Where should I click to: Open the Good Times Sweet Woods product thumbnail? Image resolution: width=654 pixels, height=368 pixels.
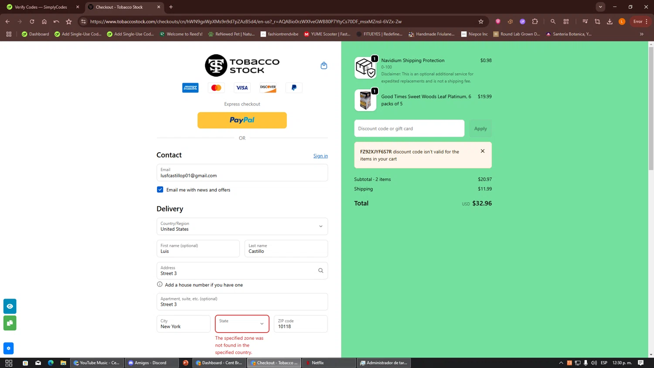point(365,100)
